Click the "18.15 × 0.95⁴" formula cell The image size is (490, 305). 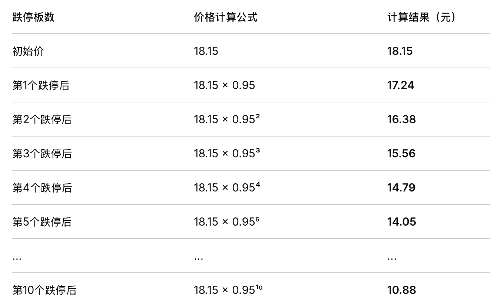226,188
